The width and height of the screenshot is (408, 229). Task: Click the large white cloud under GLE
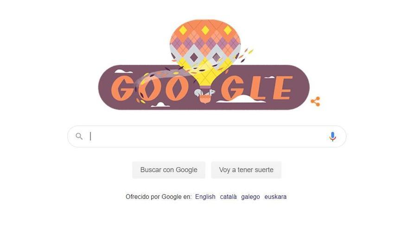(x=241, y=99)
